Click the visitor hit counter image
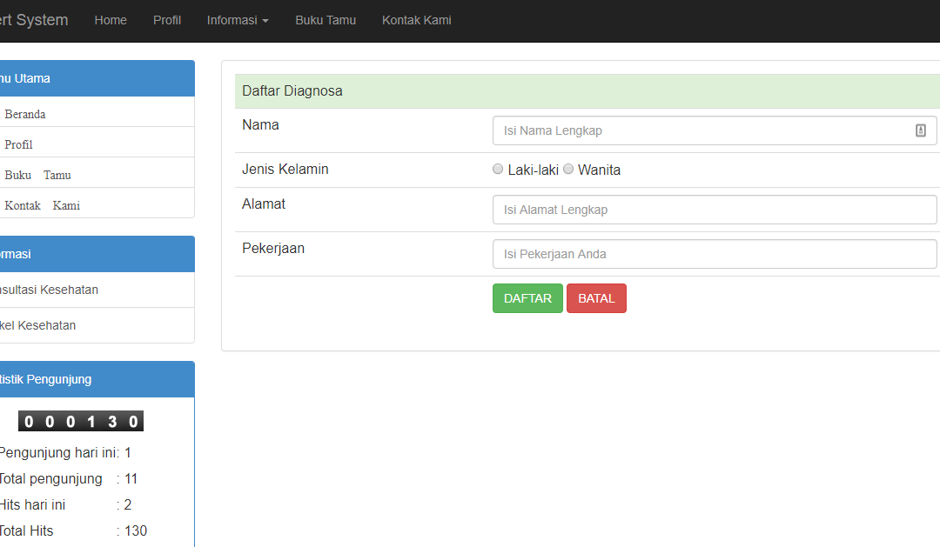 coord(81,421)
